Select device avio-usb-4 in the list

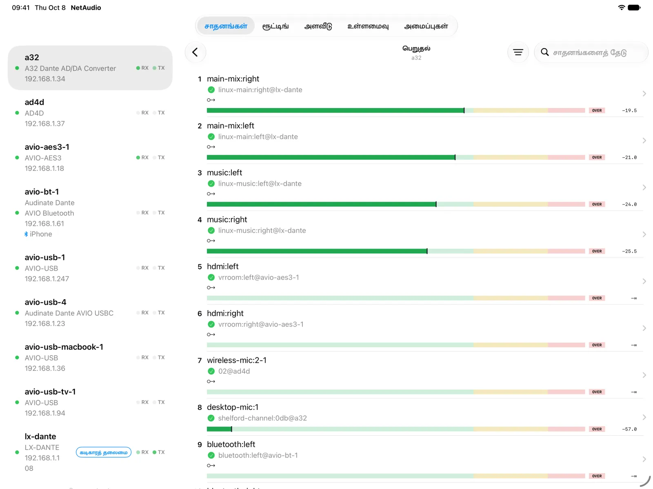point(90,313)
